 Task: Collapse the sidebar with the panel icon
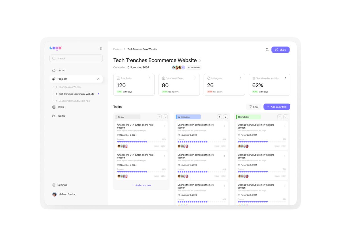[101, 48]
